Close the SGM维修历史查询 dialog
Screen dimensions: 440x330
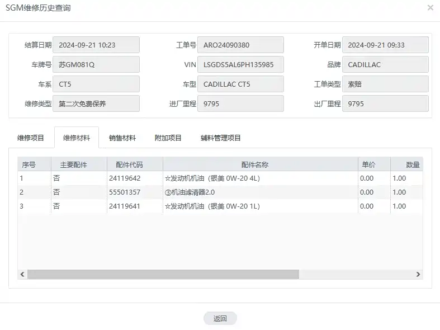pos(430,8)
